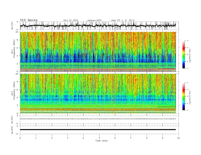The height and width of the screenshot is (155, 201).
Task: Click the "start UT = 0:30:0" label
Action: tap(123, 20)
